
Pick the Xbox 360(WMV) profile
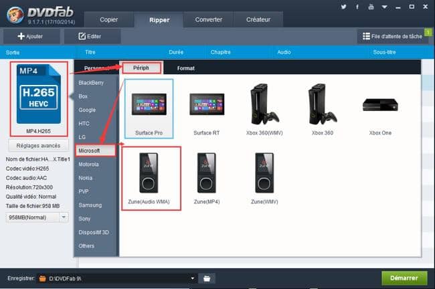(x=264, y=109)
